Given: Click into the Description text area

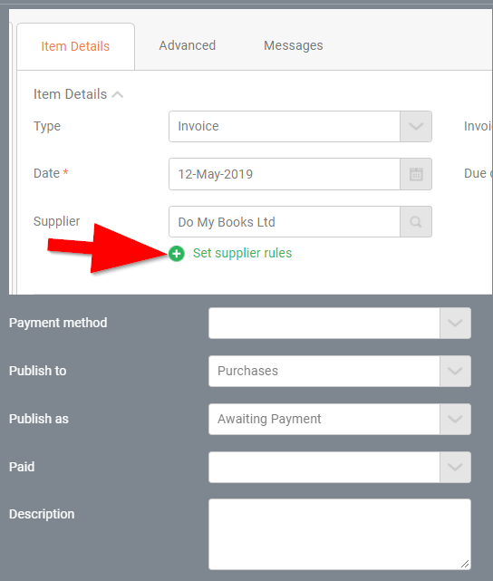Looking at the screenshot, I should click(340, 534).
